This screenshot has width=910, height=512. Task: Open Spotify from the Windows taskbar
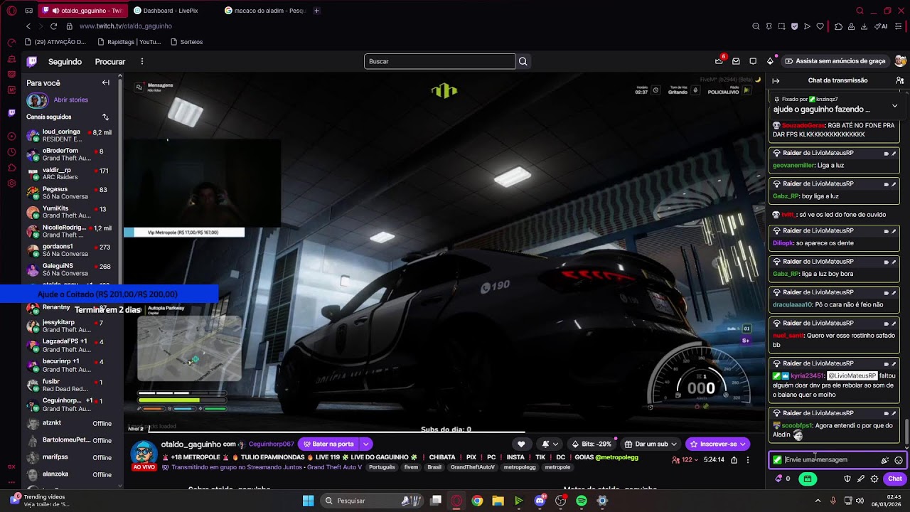coord(582,501)
